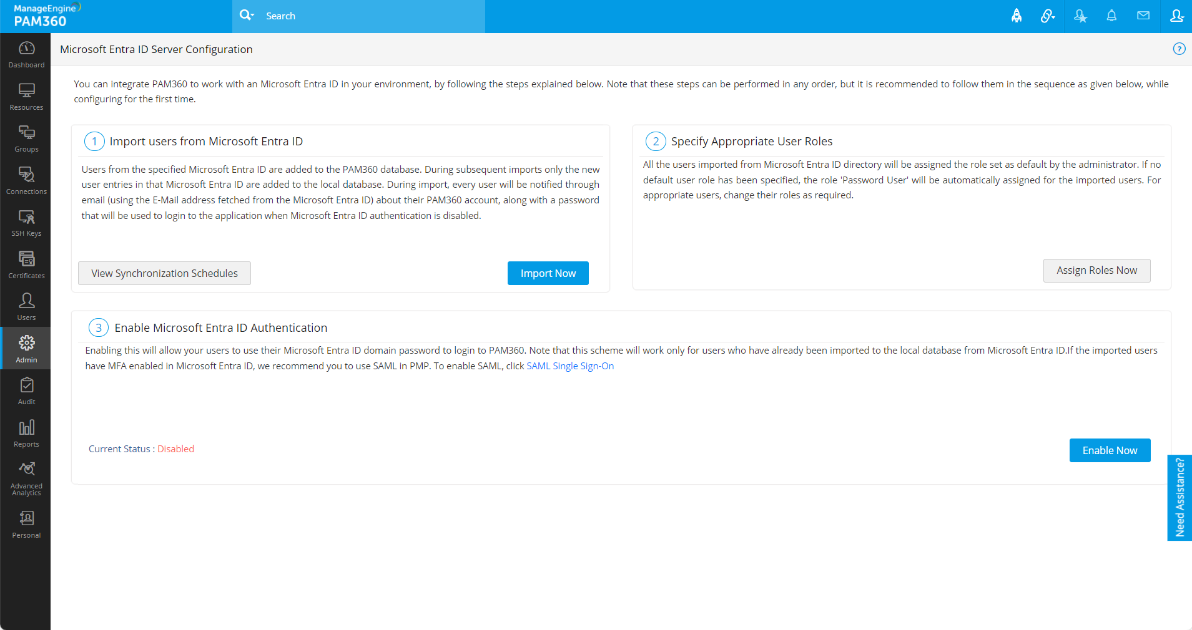
Task: Open the Certificates section
Action: coord(26,265)
